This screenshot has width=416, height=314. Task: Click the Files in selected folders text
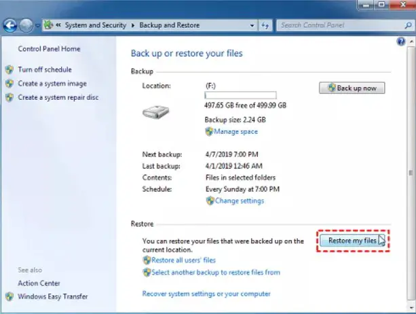coord(240,177)
